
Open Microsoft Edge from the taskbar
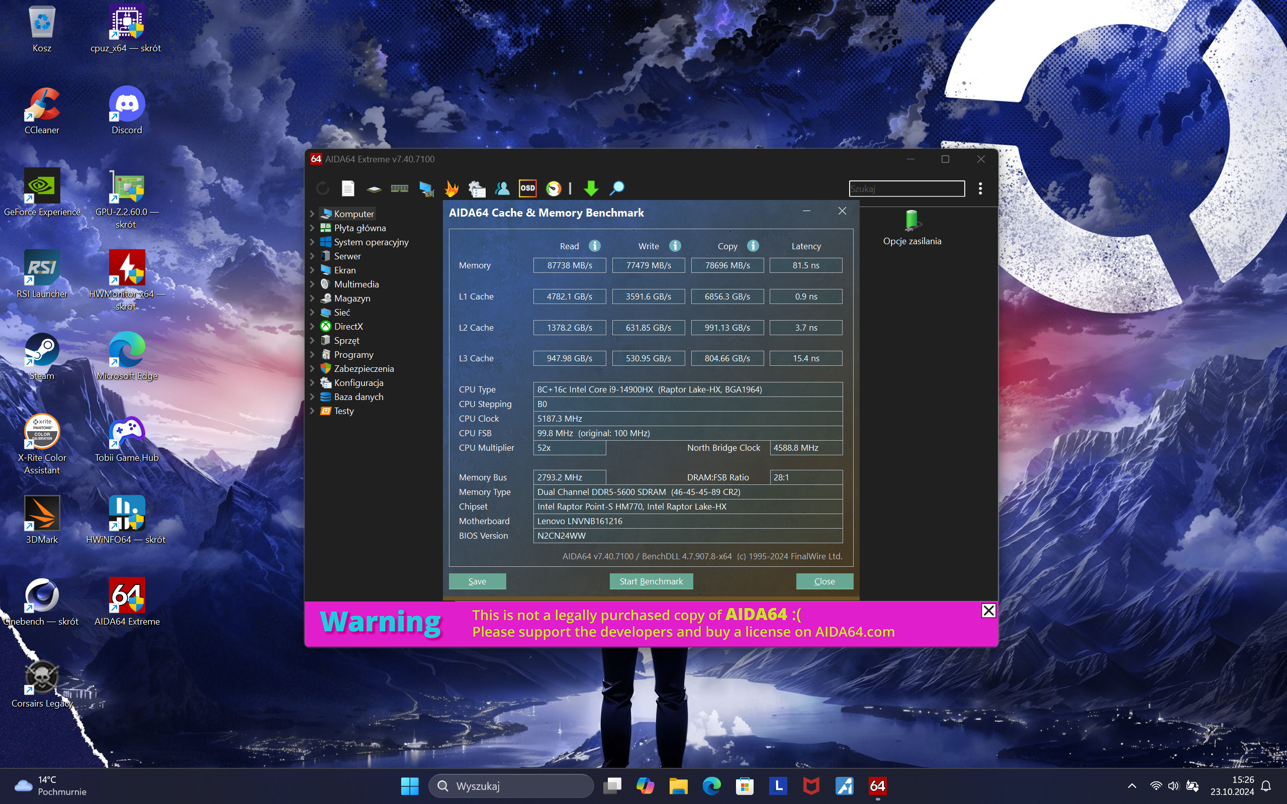coord(711,785)
